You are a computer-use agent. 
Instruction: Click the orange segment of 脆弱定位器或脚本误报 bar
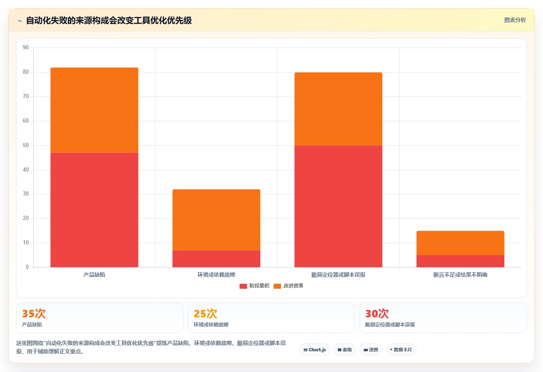338,109
